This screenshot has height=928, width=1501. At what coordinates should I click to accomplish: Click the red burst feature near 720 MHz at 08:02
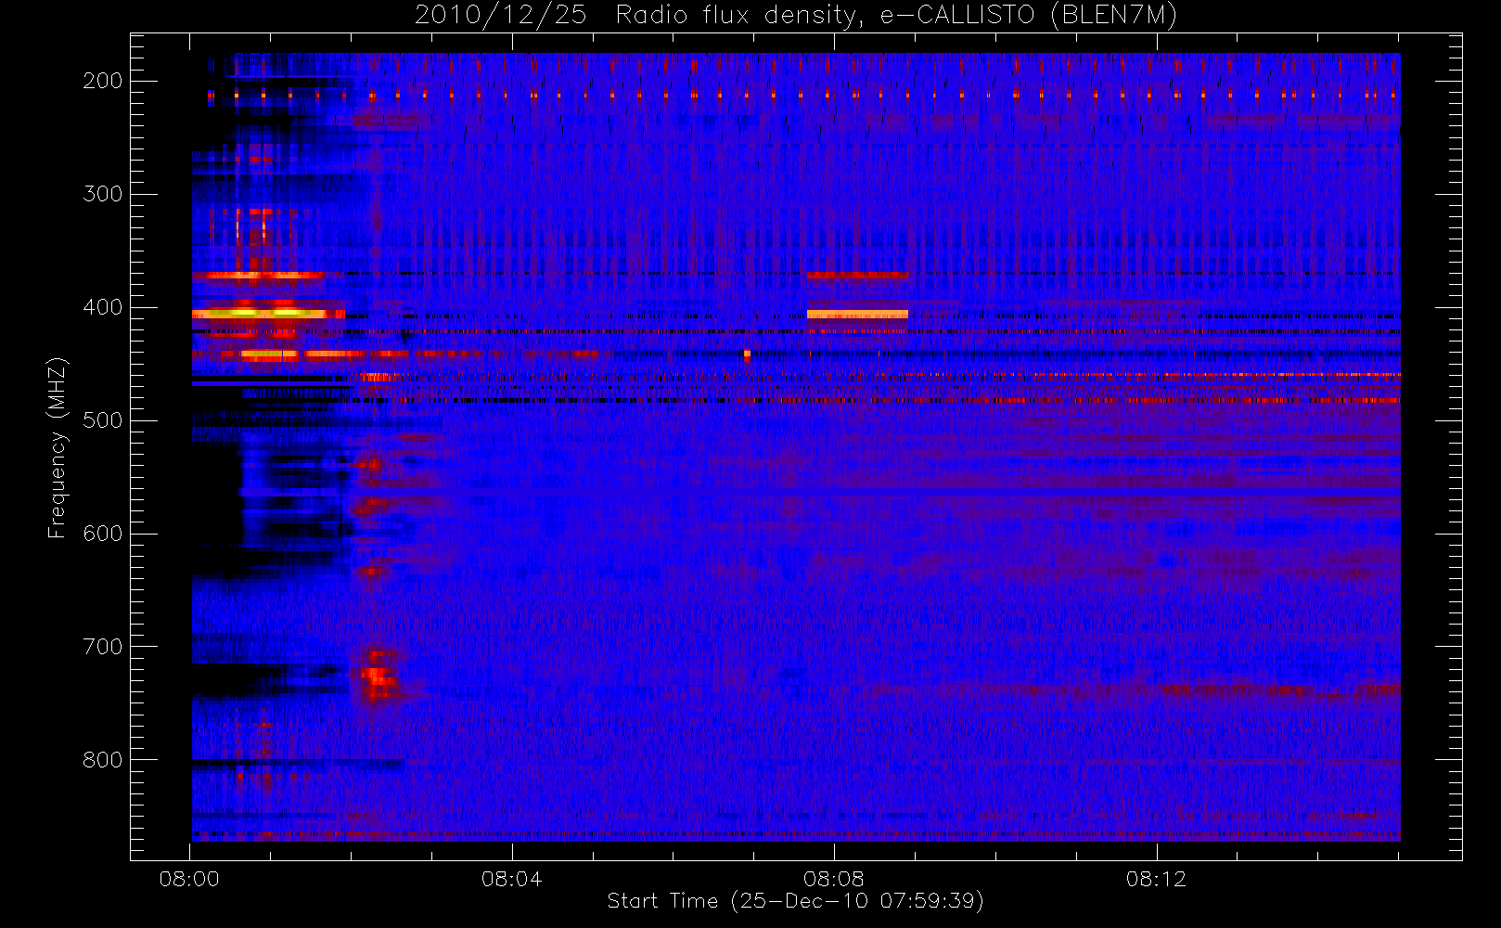tap(377, 677)
